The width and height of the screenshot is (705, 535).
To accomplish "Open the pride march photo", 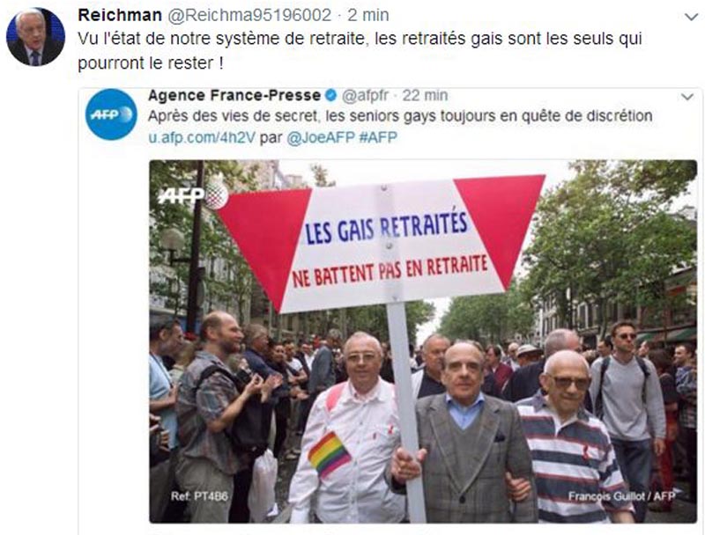I will 423,341.
